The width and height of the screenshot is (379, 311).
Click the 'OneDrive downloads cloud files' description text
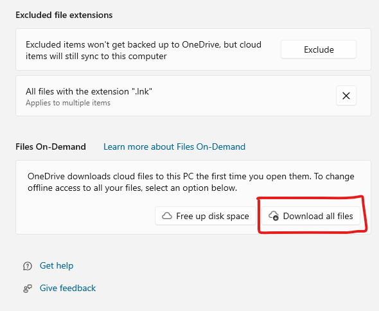click(x=191, y=182)
